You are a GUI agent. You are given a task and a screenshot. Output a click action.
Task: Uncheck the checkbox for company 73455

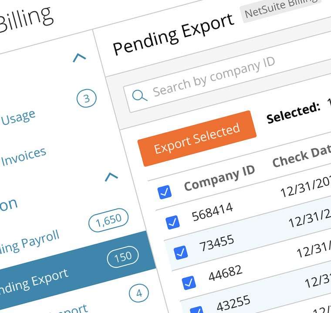181,252
